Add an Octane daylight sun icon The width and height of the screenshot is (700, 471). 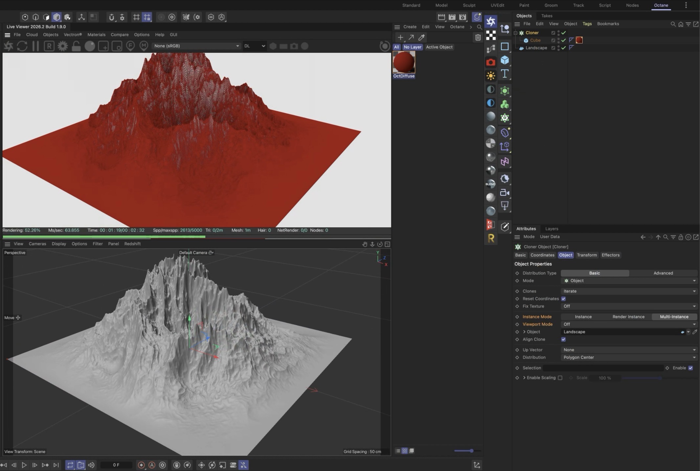[491, 76]
